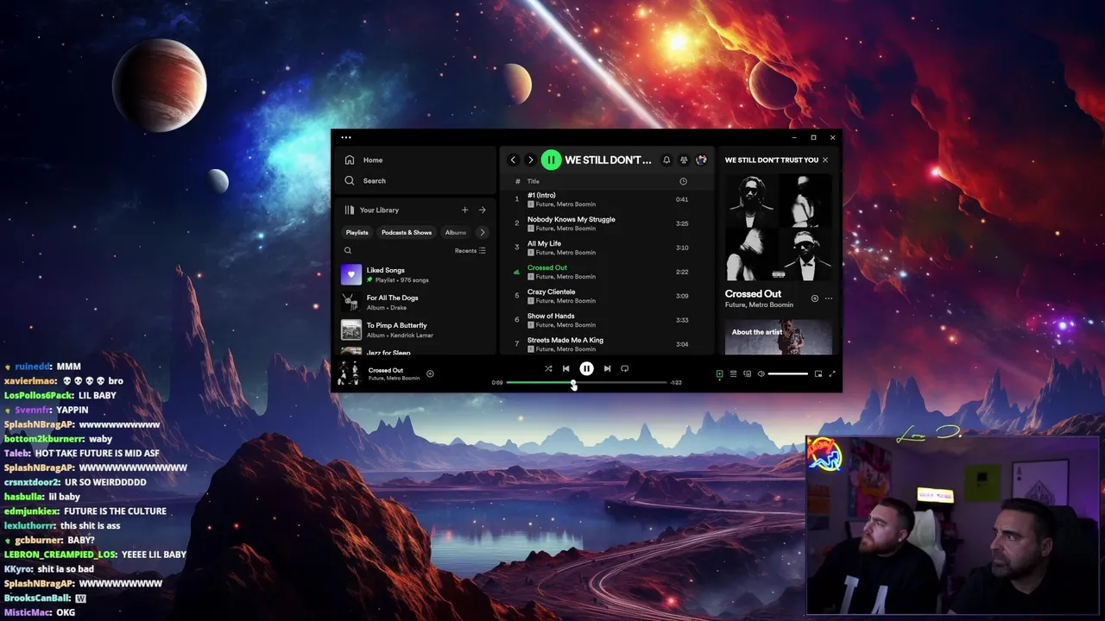This screenshot has width=1105, height=621.
Task: Collapse Your Library sidebar
Action: (371, 210)
